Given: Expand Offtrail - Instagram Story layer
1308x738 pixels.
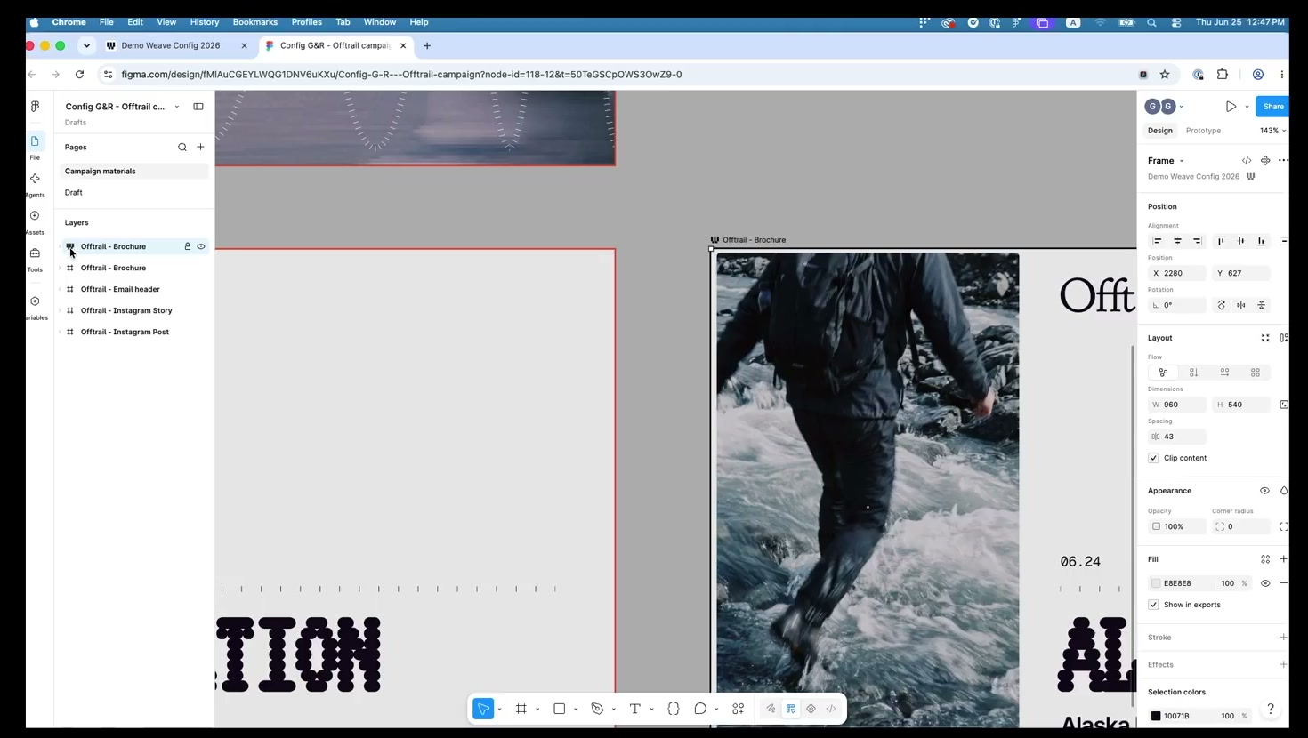Looking at the screenshot, I should pyautogui.click(x=60, y=310).
